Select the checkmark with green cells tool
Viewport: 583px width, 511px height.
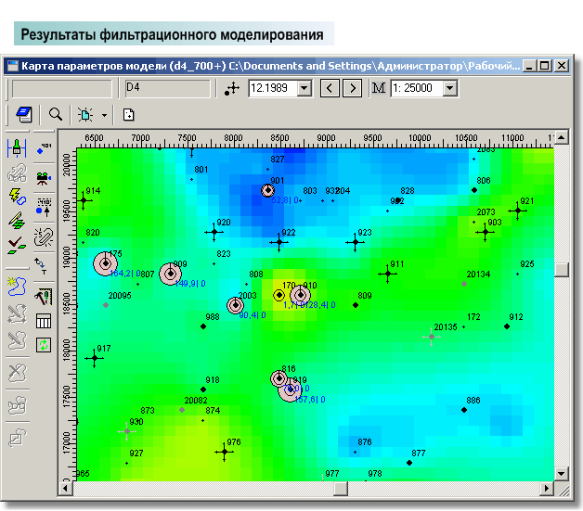click(17, 246)
